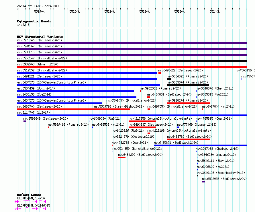Select the 14q22.3 cytogenetic band
This screenshot has height=212, width=255.
pos(132,28)
